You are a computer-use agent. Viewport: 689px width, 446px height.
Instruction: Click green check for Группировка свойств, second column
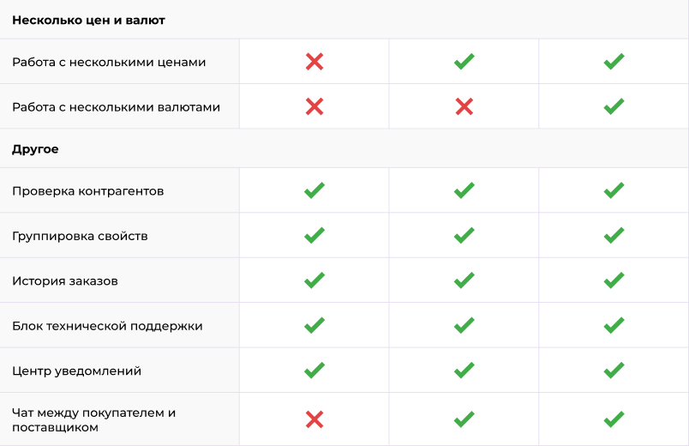(464, 235)
